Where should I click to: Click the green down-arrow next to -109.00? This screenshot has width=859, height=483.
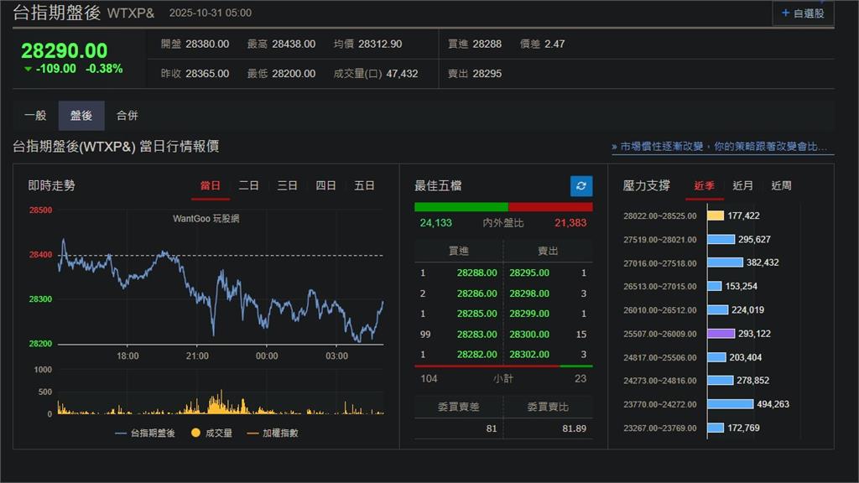point(28,69)
